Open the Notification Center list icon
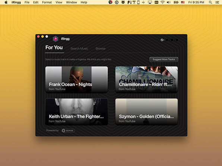The width and height of the screenshot is (222, 166). (x=217, y=2)
